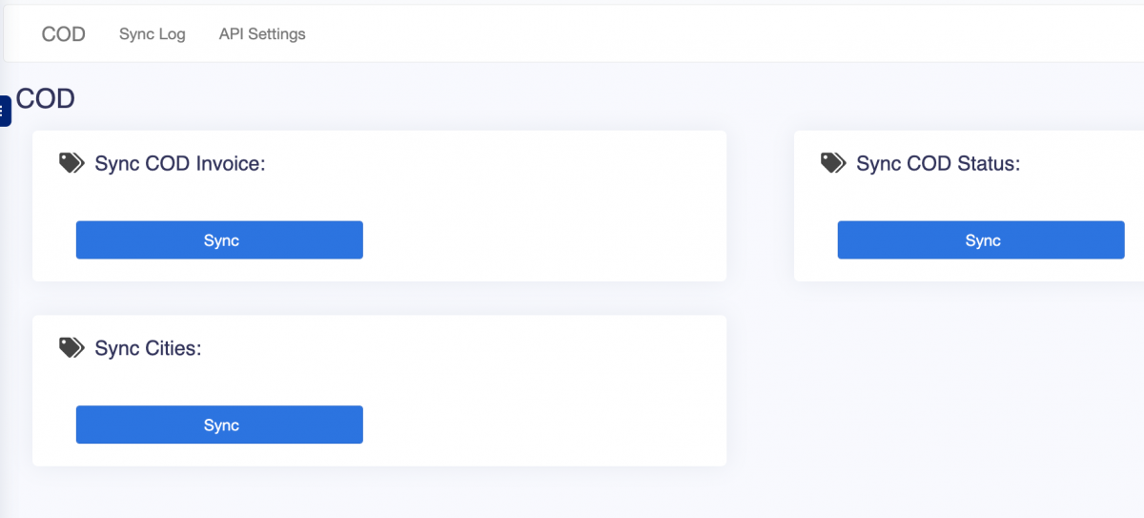Click the Sync COD Invoice title text

(x=179, y=164)
